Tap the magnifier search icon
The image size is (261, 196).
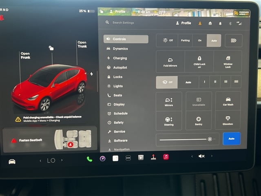107,22
